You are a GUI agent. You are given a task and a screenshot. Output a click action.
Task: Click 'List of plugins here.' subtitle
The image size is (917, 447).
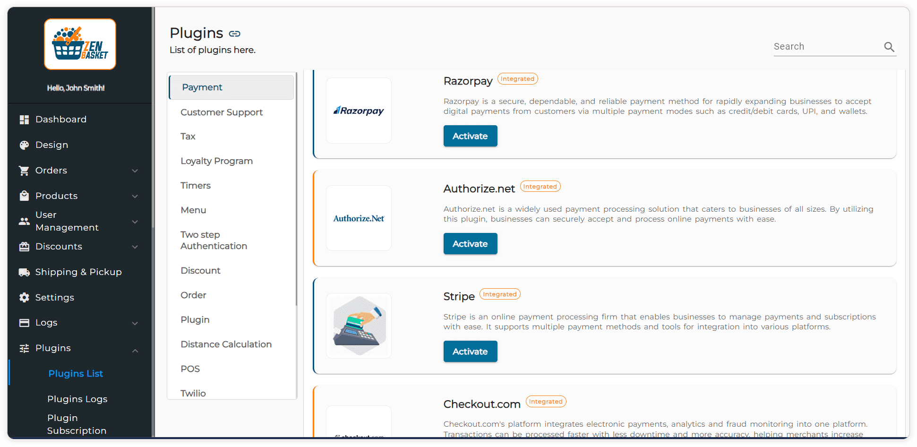point(213,50)
